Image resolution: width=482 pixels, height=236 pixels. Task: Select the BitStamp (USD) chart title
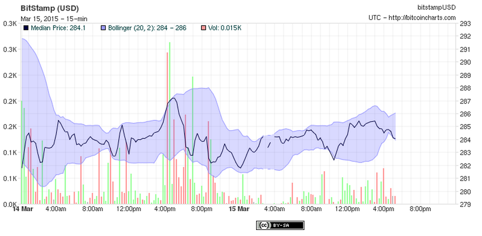(x=49, y=8)
